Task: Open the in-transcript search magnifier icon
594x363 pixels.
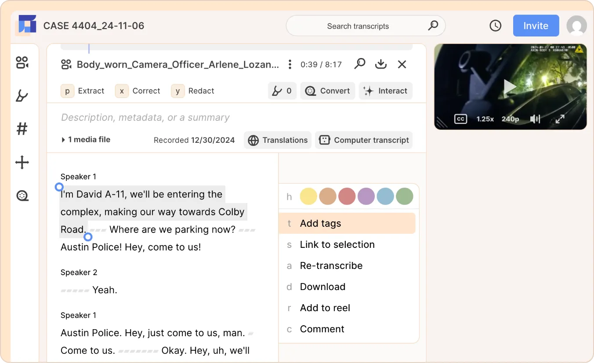Action: click(360, 64)
